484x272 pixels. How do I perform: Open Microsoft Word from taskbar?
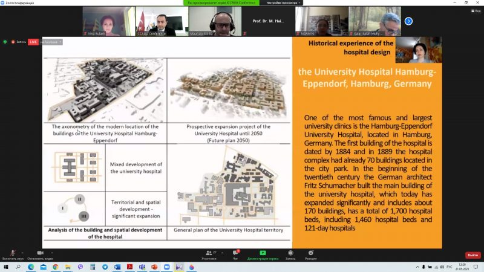pos(117,267)
